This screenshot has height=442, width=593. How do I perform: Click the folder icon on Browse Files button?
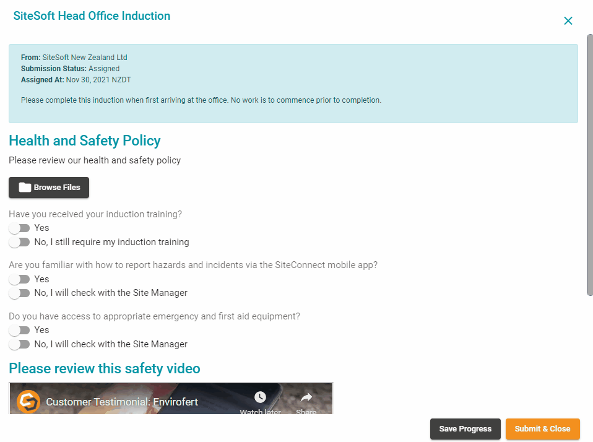pyautogui.click(x=25, y=187)
